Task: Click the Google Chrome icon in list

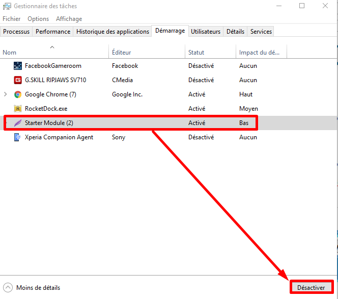Action: click(x=18, y=94)
